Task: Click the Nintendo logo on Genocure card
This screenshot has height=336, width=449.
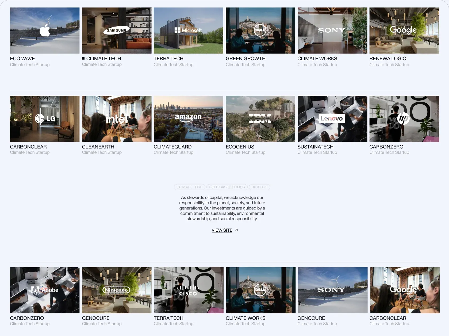Action: pyautogui.click(x=117, y=290)
